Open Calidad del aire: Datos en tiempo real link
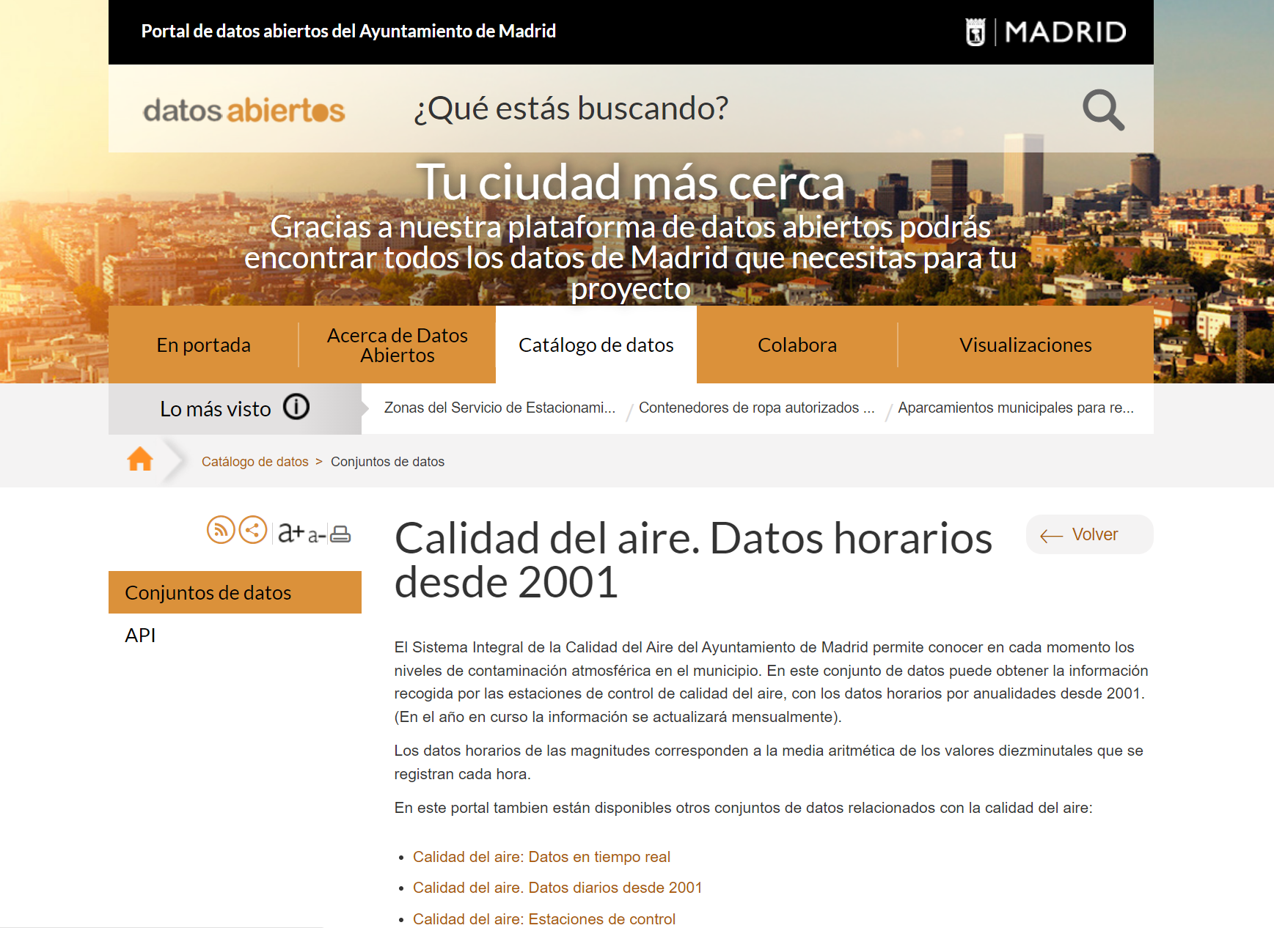1274x928 pixels. click(x=541, y=857)
